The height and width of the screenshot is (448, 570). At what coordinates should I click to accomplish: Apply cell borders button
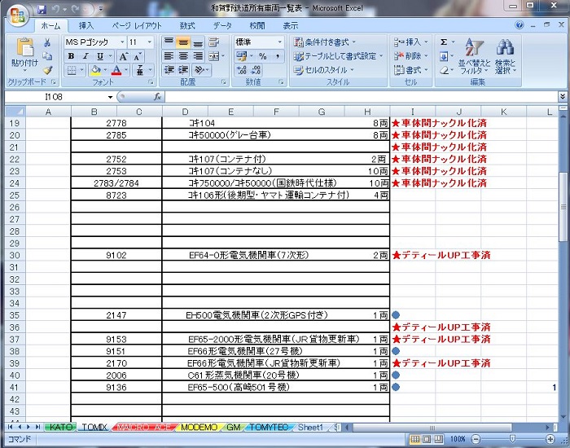point(72,70)
